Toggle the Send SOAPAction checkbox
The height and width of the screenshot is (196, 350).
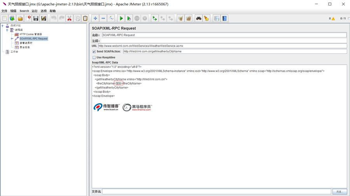pos(94,52)
